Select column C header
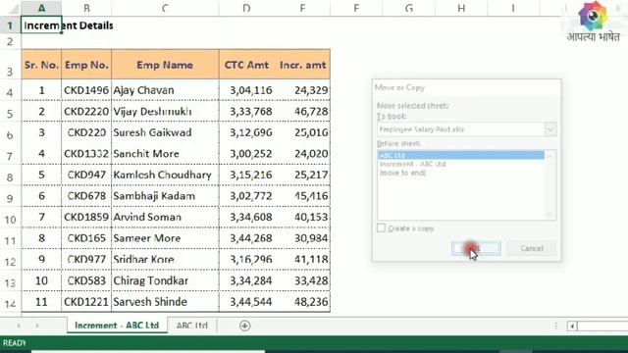 coord(165,8)
